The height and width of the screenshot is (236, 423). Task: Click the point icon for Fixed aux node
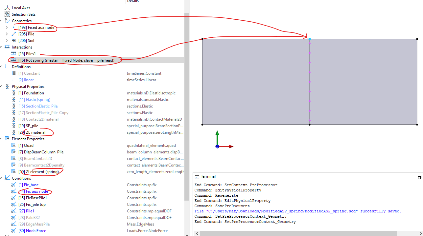point(13,28)
